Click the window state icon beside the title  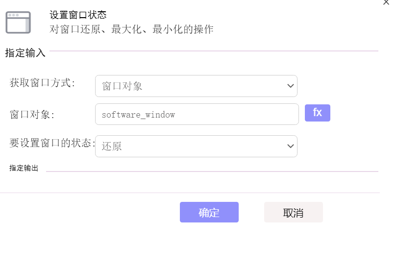[18, 22]
